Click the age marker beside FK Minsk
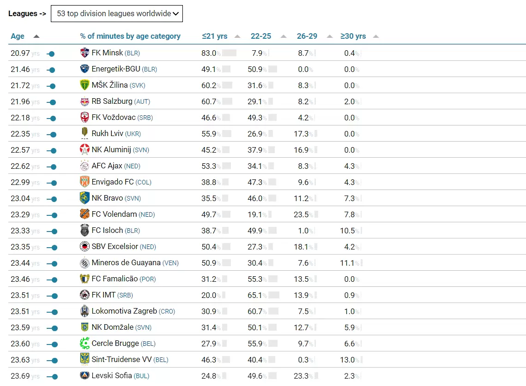The height and width of the screenshot is (386, 526). 51,54
